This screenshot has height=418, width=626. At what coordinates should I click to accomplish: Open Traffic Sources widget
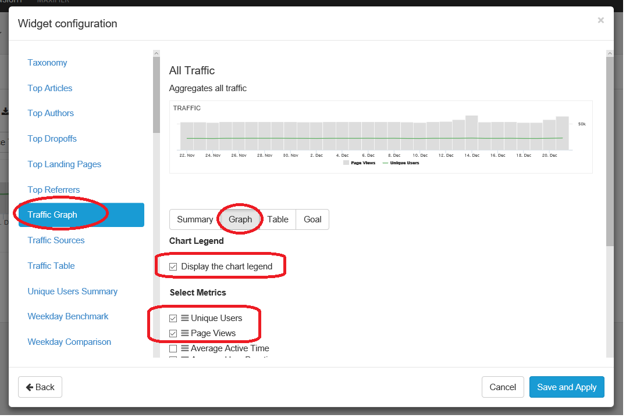56,242
